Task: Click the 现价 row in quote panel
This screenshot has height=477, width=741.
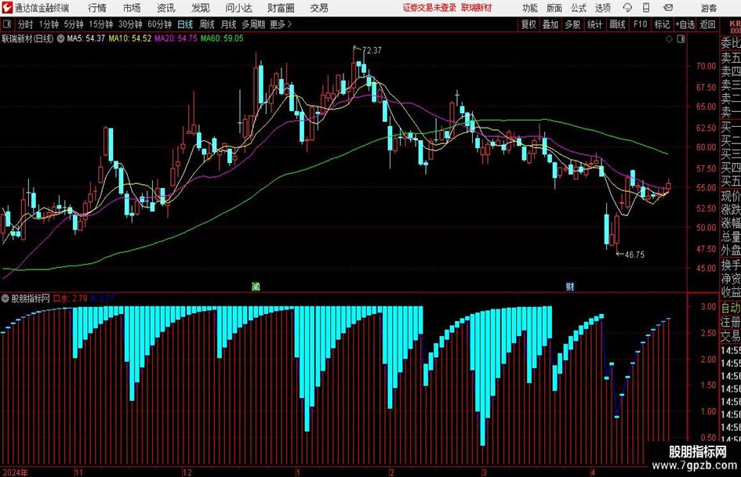Action: pyautogui.click(x=731, y=196)
